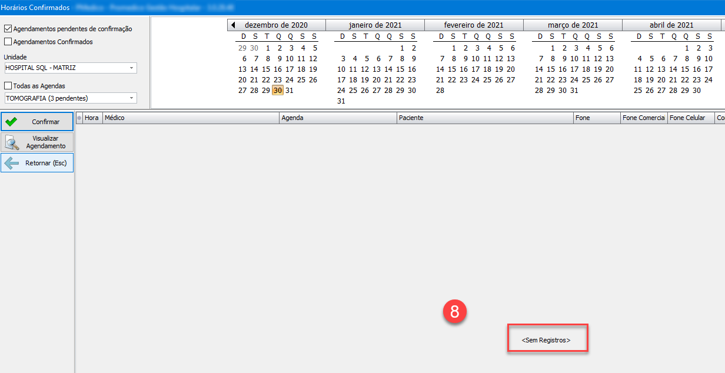The height and width of the screenshot is (373, 725).
Task: Sort by the Paciente column header
Action: click(485, 118)
